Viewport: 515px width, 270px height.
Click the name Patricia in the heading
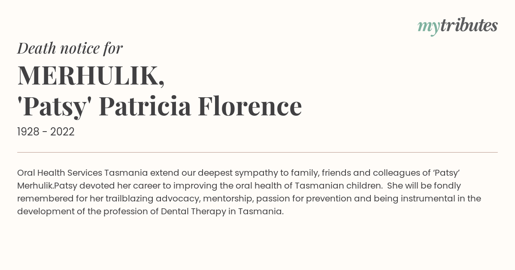(x=145, y=106)
